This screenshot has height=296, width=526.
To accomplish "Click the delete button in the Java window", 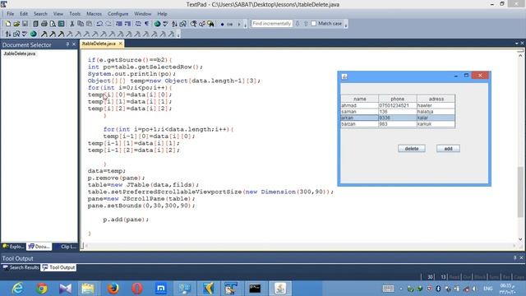I will 412,148.
